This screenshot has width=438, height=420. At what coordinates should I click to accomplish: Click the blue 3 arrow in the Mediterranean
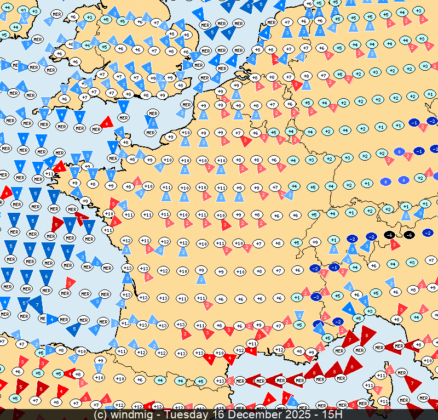click(292, 401)
